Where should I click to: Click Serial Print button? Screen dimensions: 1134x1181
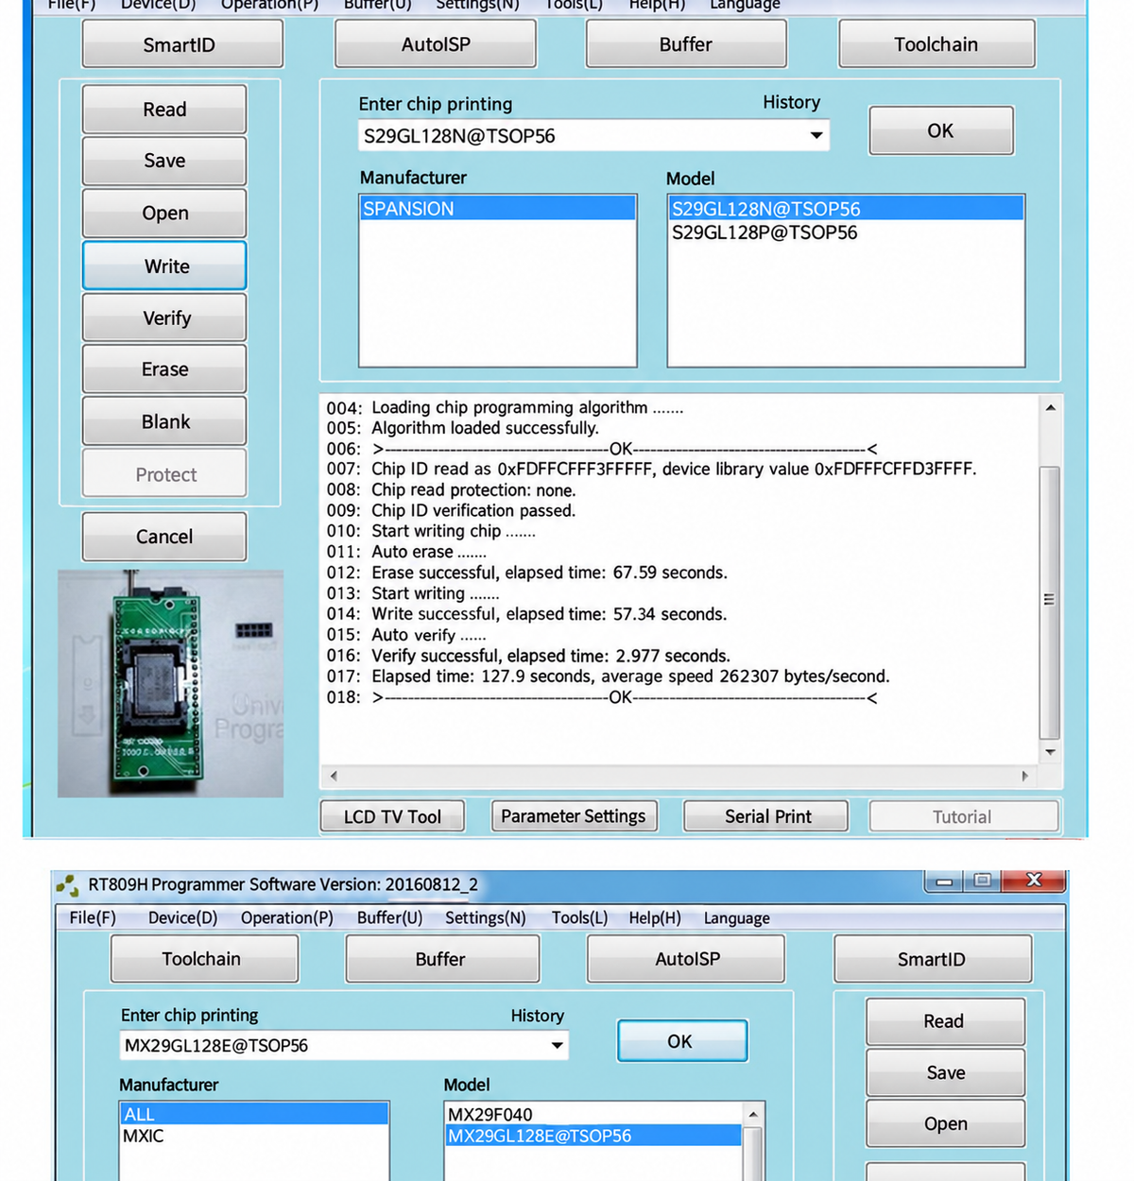766,816
